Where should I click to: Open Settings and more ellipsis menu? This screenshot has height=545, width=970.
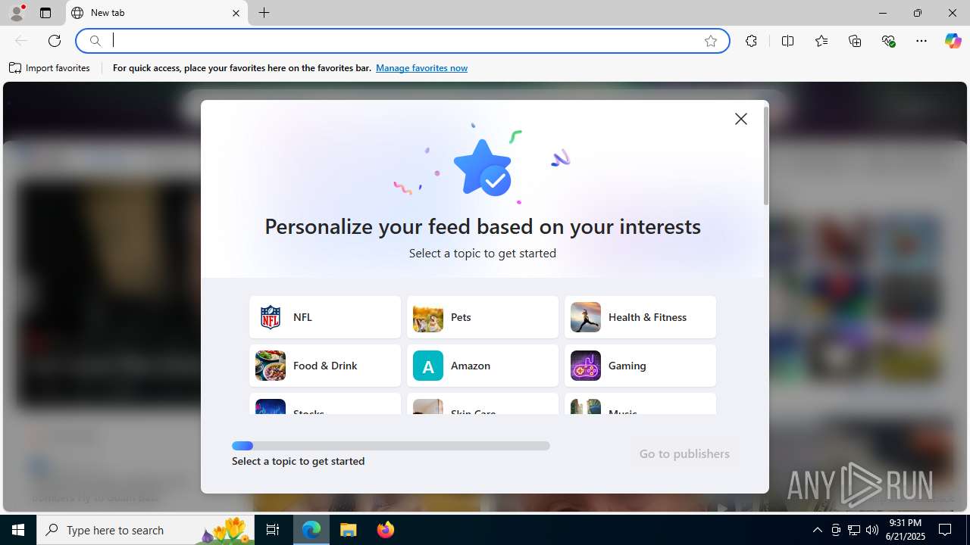pyautogui.click(x=921, y=41)
